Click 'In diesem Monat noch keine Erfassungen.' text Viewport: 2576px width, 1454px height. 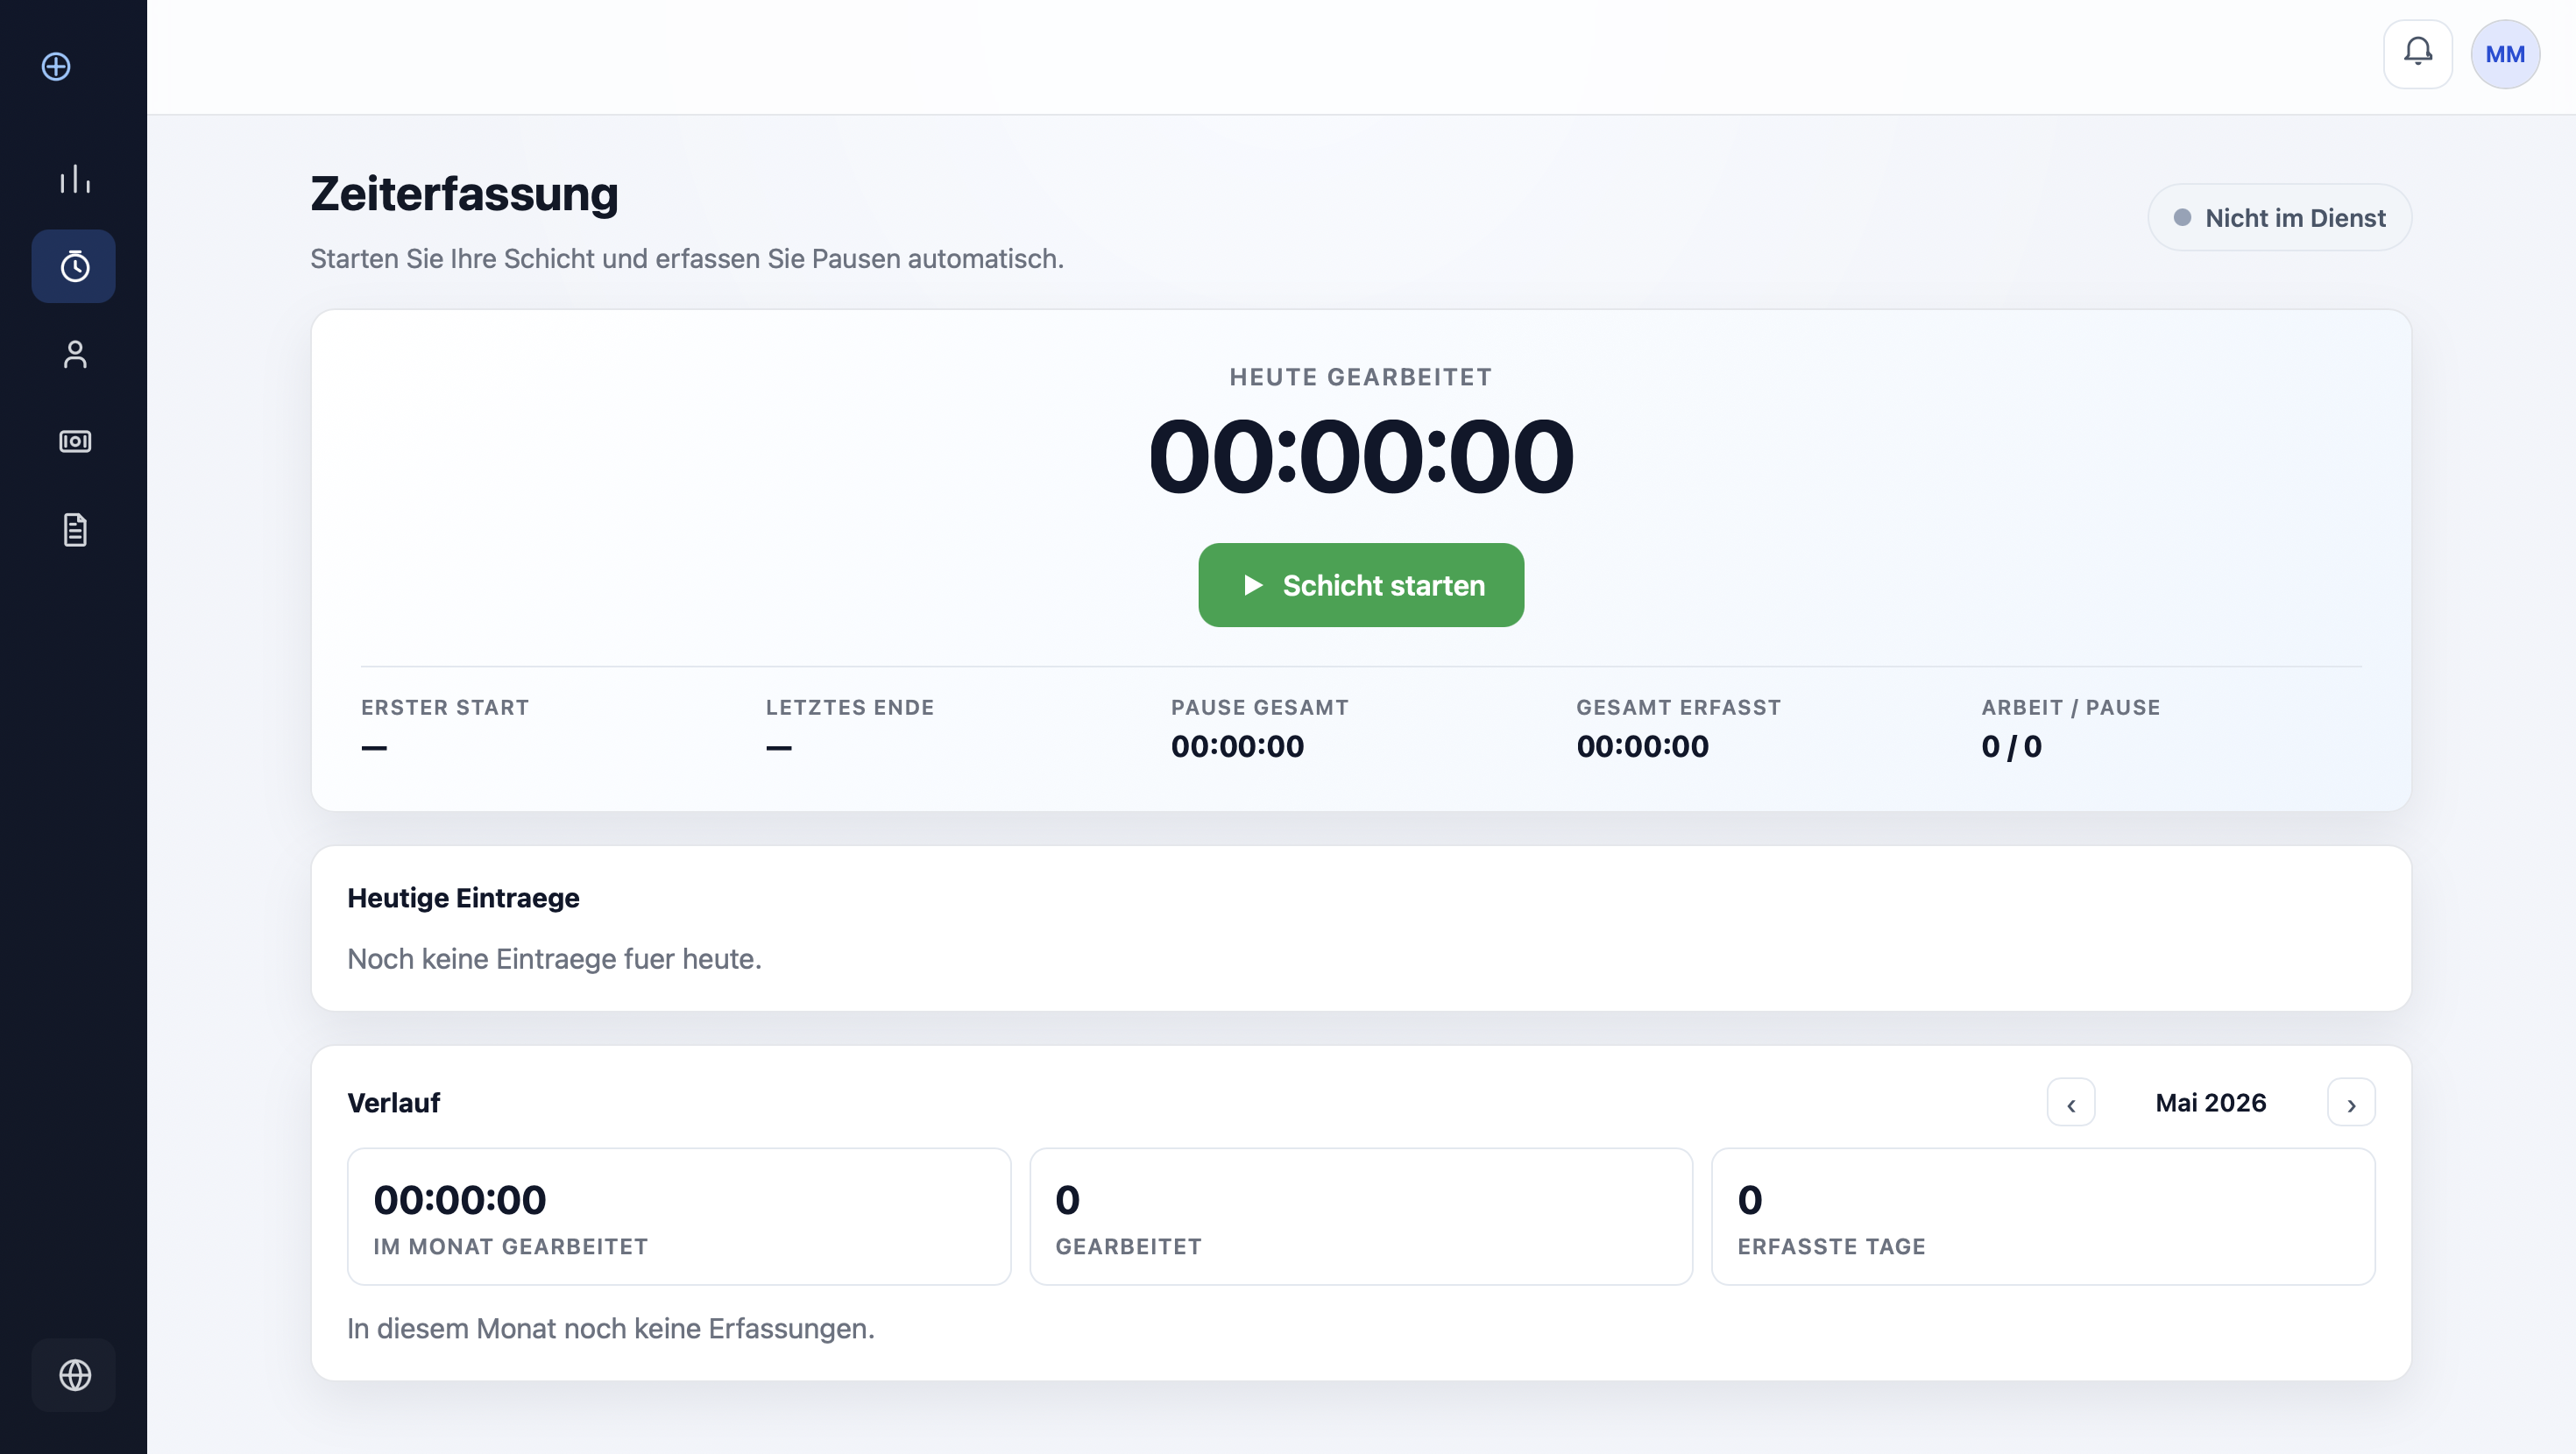pos(611,1329)
